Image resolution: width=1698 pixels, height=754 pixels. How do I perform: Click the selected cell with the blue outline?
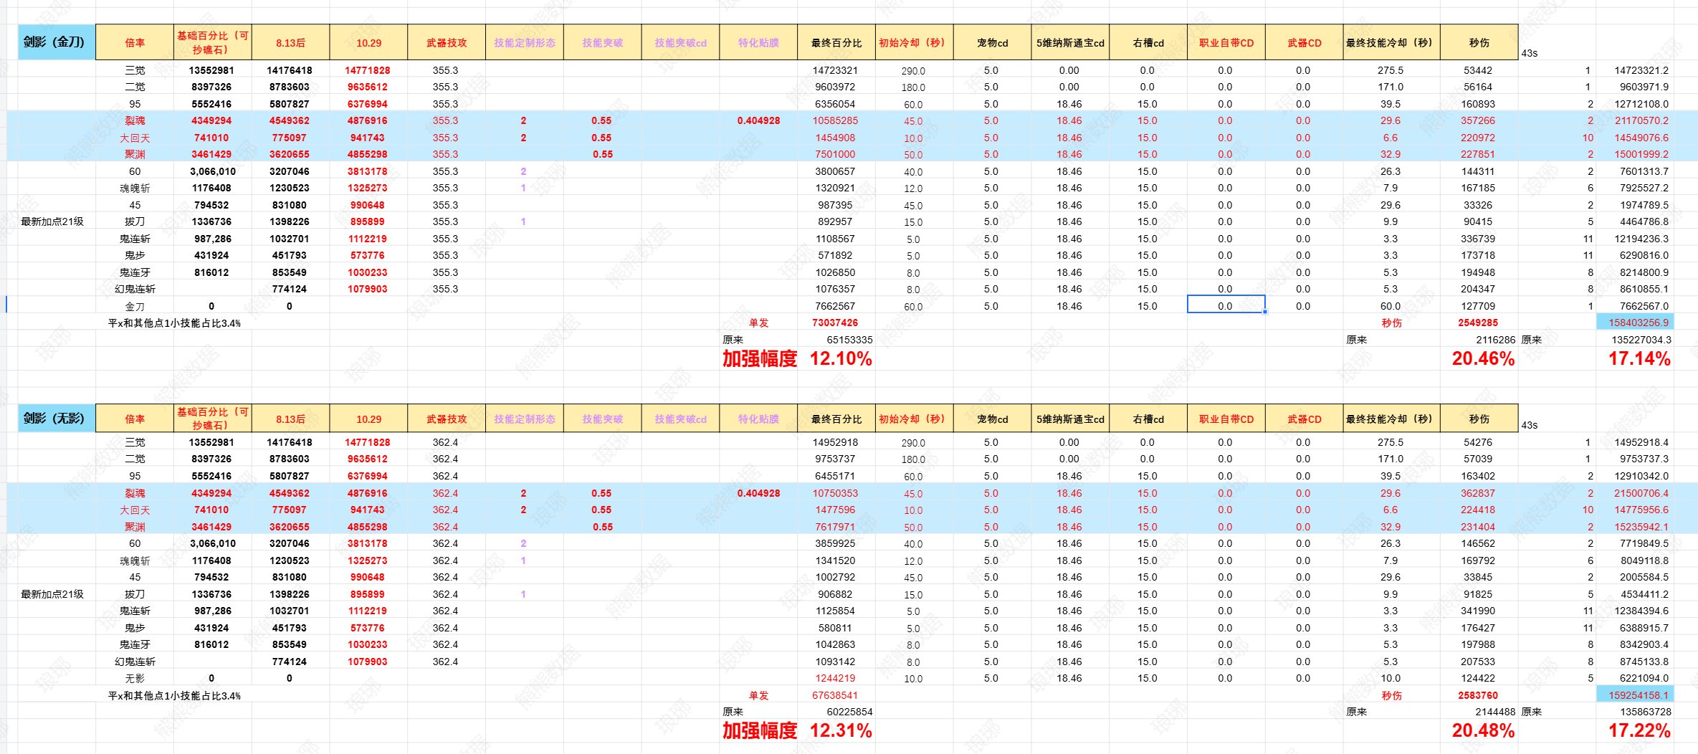[x=1226, y=305]
